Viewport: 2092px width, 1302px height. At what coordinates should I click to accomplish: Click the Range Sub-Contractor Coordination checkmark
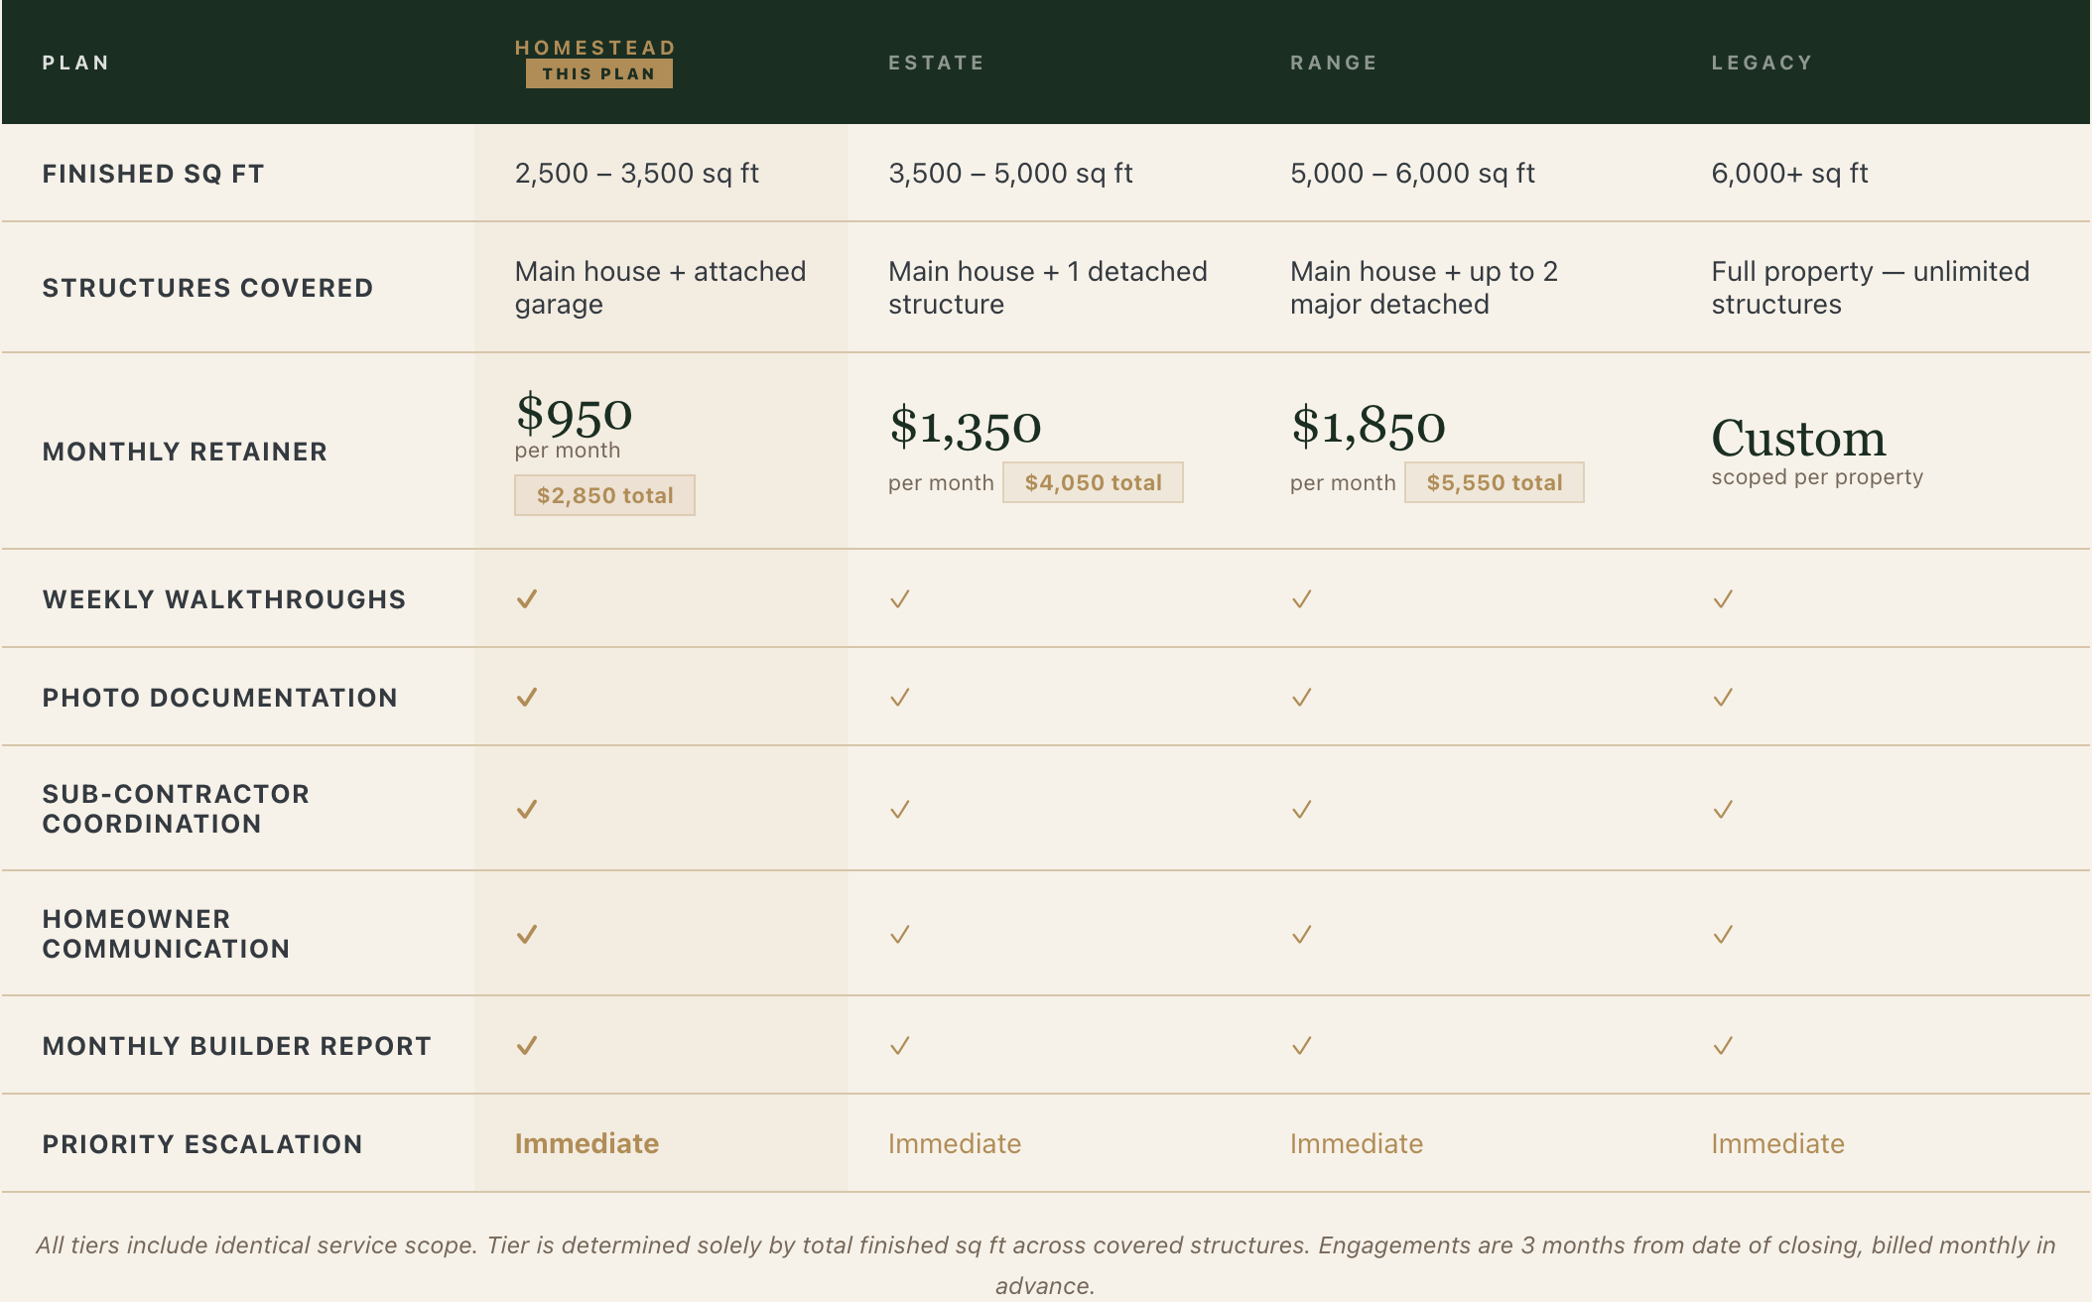pyautogui.click(x=1302, y=809)
